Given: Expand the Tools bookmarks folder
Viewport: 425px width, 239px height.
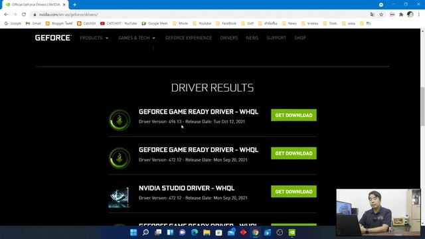Looking at the screenshot, I should [330, 24].
